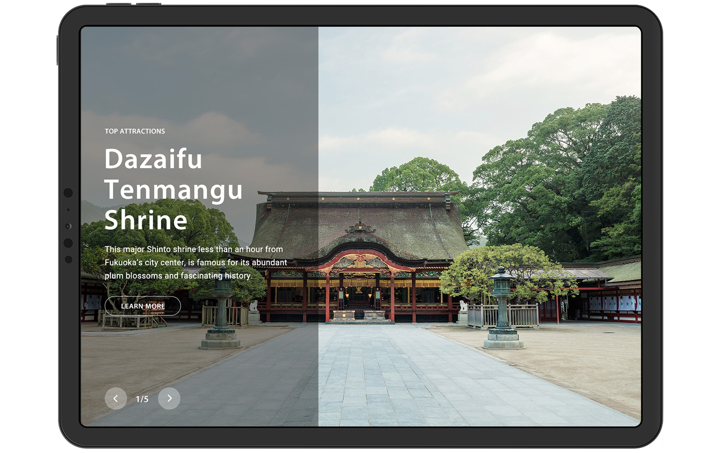Click the 1/5 slide counter
The image size is (724, 453).
(x=142, y=399)
